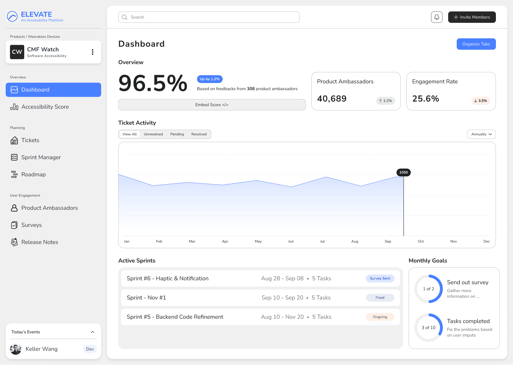Screen dimensions: 513x365
Task: Open the CMF Watch options menu
Action: (x=93, y=52)
